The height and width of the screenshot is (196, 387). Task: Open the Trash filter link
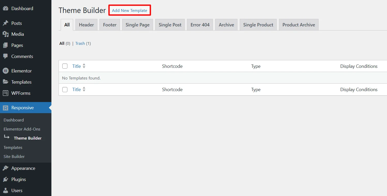pos(80,43)
